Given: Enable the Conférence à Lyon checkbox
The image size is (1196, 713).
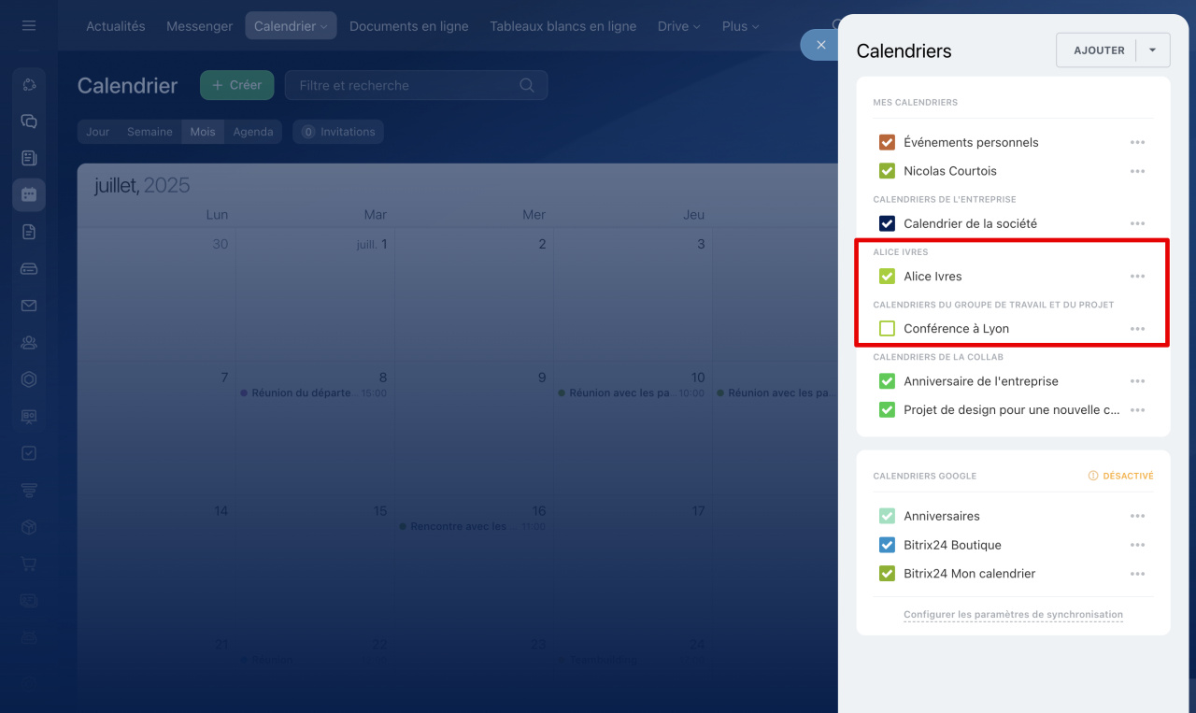Looking at the screenshot, I should coord(888,329).
